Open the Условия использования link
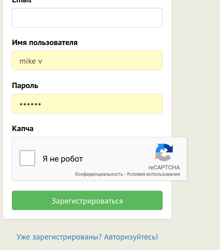 (x=153, y=174)
